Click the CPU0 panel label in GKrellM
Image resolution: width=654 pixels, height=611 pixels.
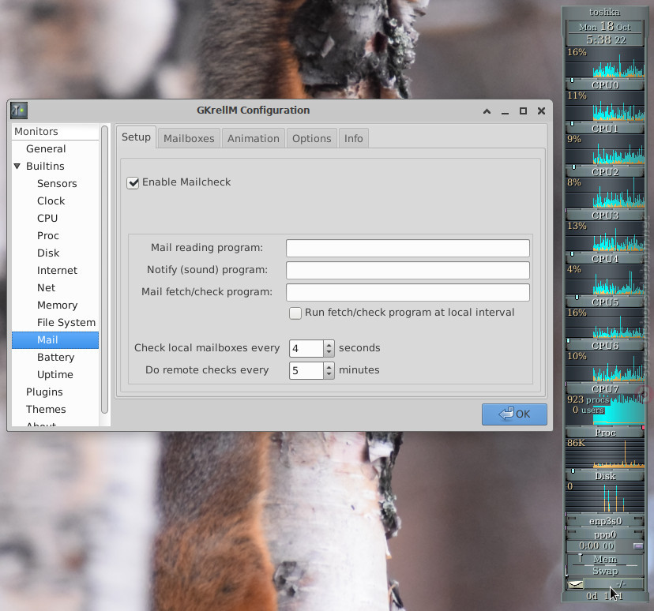[605, 85]
